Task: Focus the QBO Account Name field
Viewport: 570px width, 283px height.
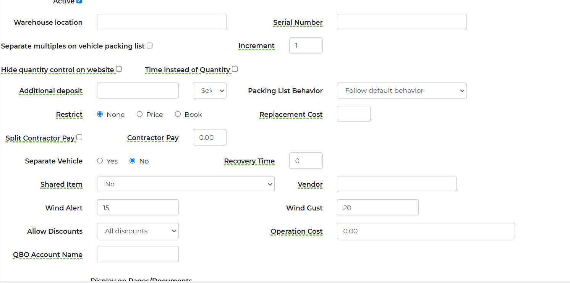Action: click(138, 254)
